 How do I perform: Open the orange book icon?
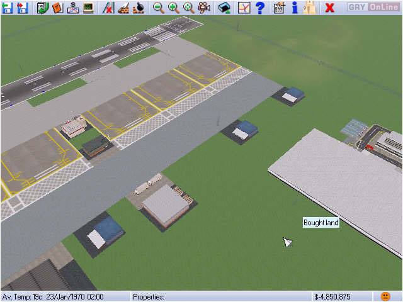(x=57, y=8)
